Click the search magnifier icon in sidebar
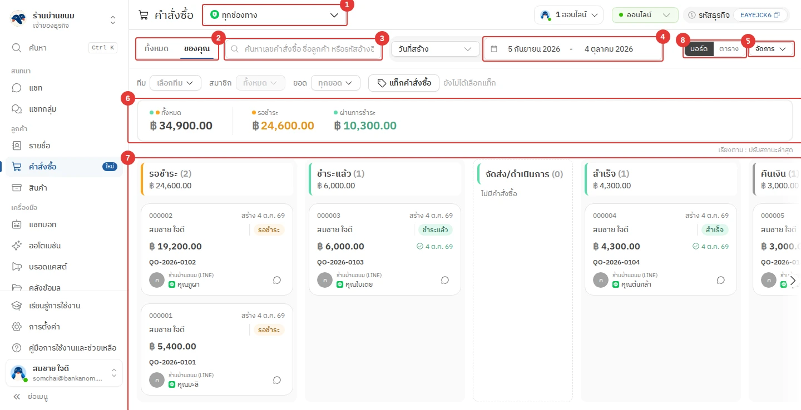Viewport: 801px width, 410px height. pyautogui.click(x=17, y=48)
